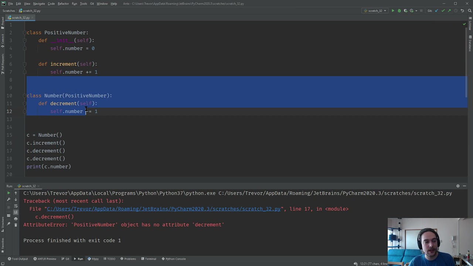Open Run panel settings gear
This screenshot has height=266, width=473.
[x=458, y=186]
